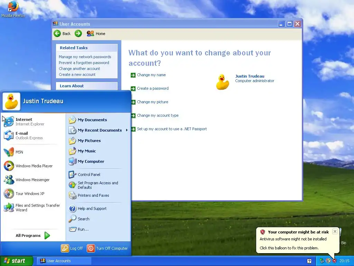354x266 pixels.
Task: Click Turn Off Computer
Action: 107,248
